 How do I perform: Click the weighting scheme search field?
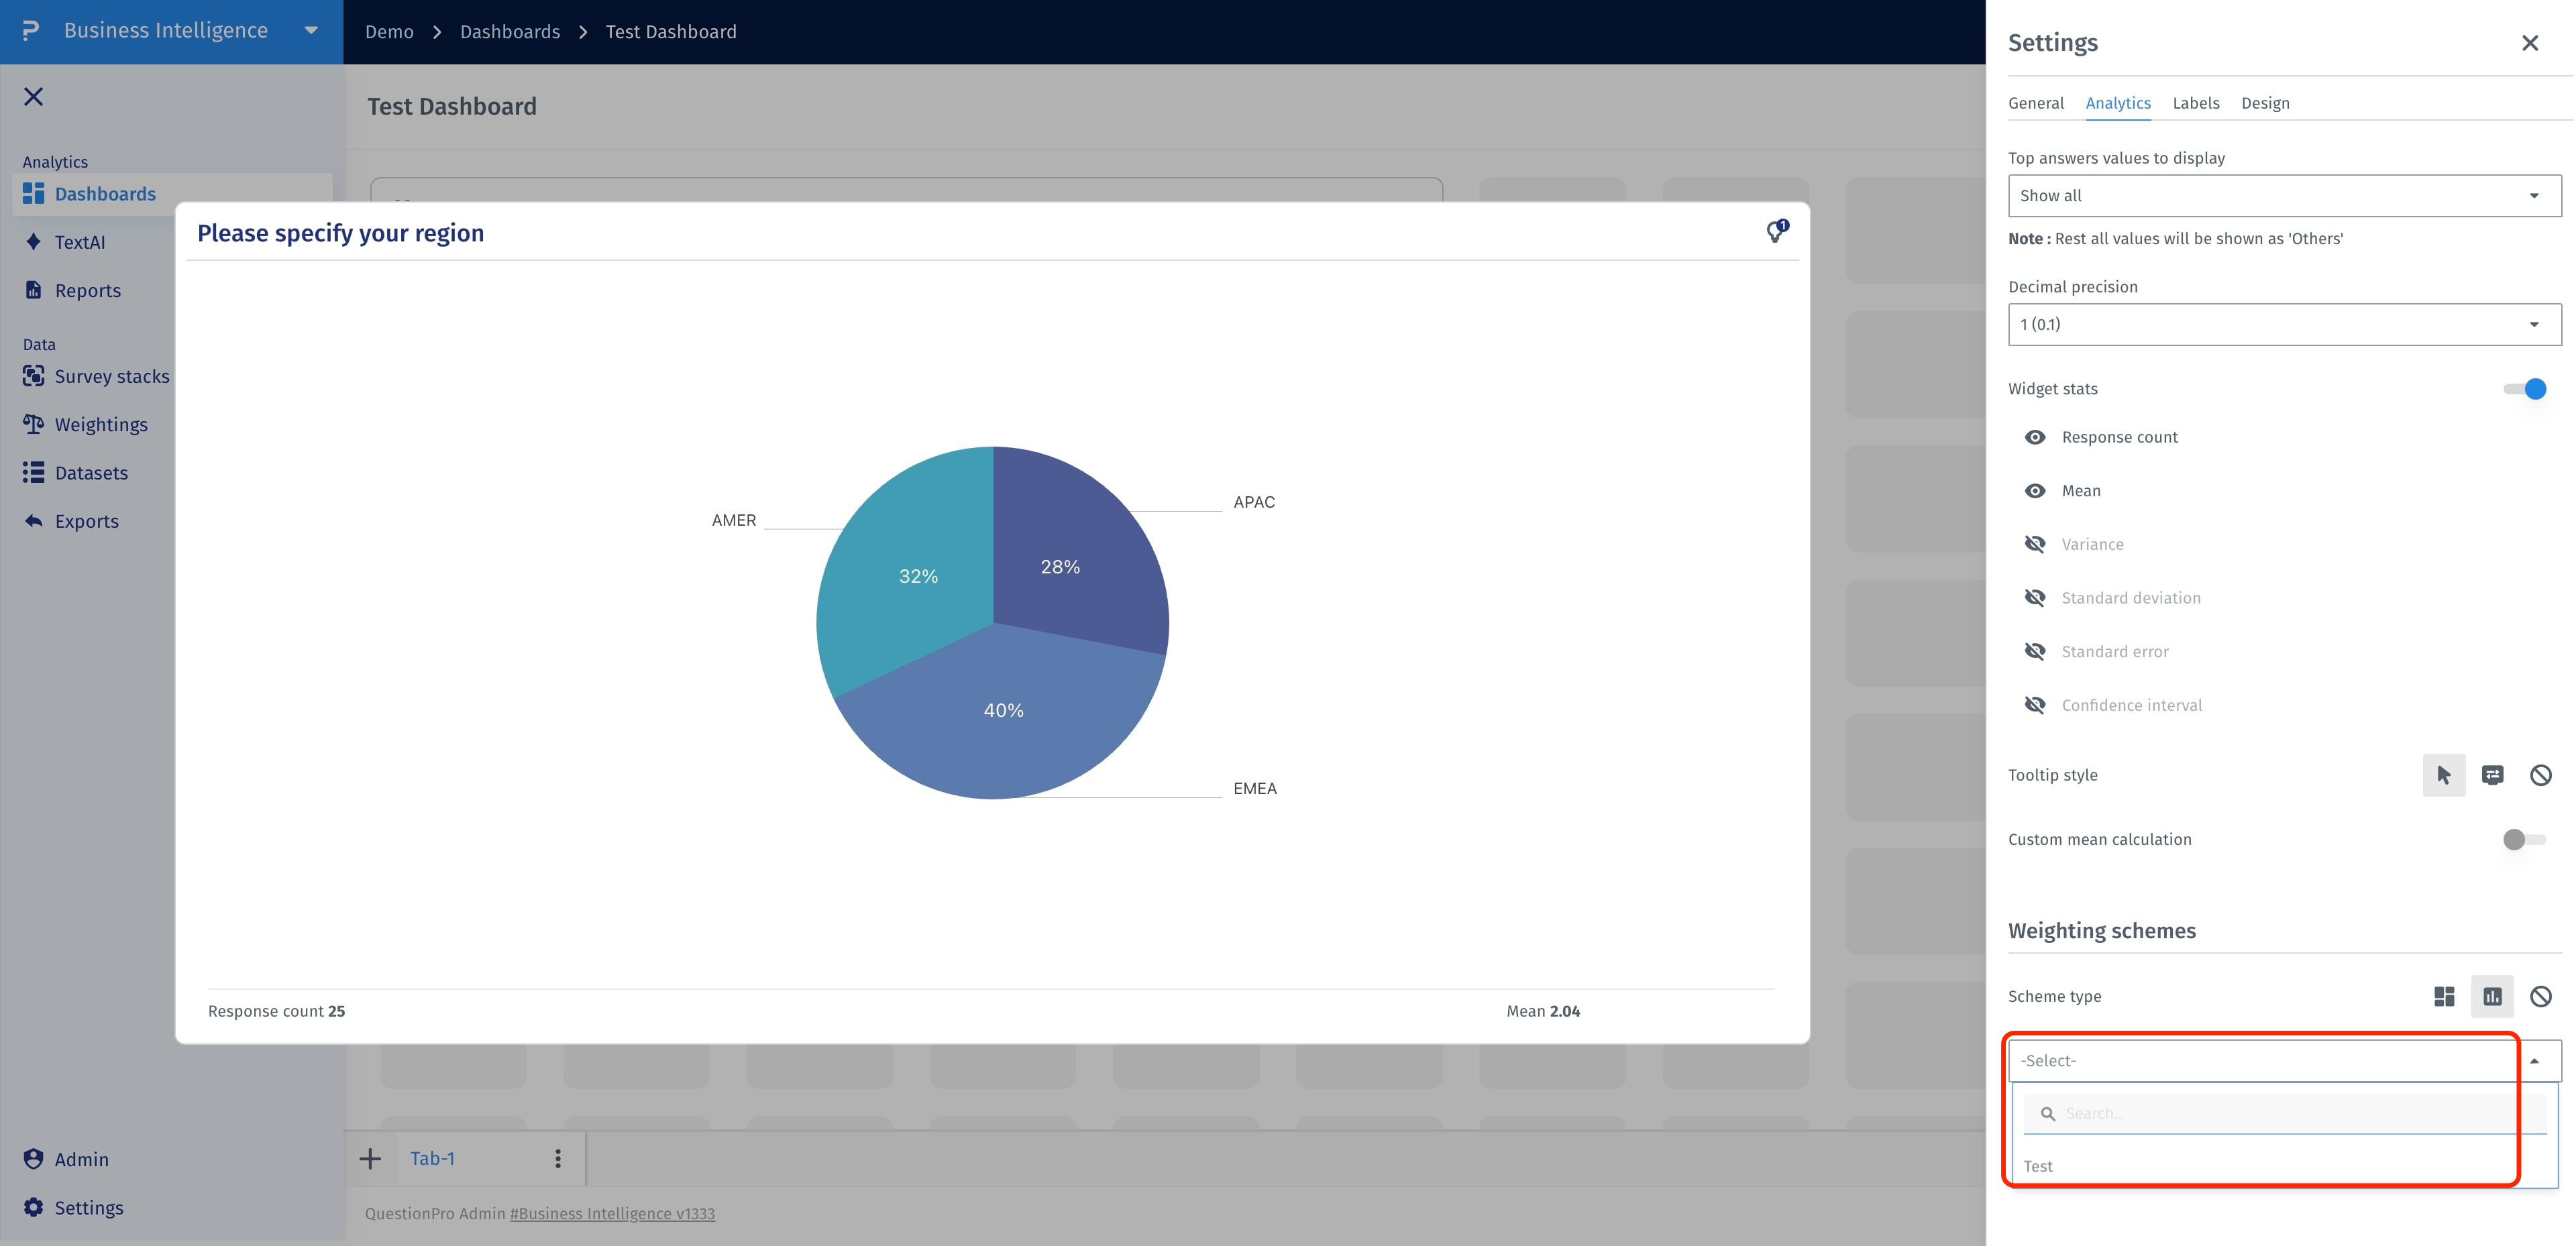(2284, 1113)
